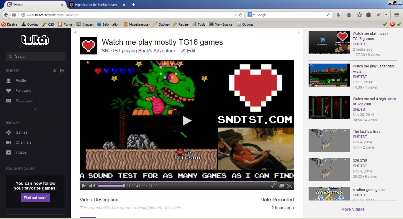Open Messages in the sidebar
The height and width of the screenshot is (219, 403).
pos(24,101)
